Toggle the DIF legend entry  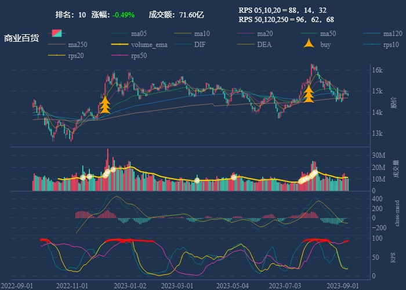point(184,45)
